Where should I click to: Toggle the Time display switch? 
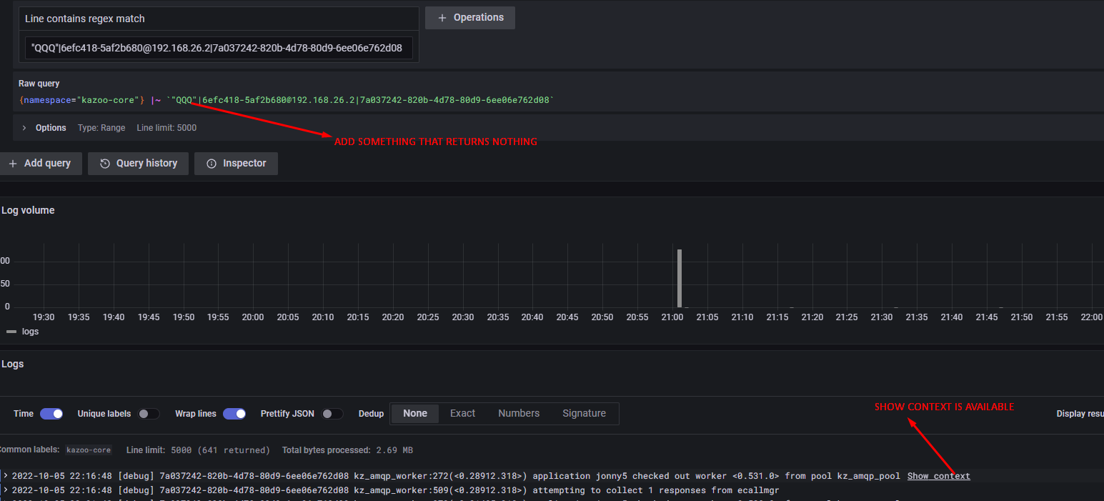coord(51,413)
